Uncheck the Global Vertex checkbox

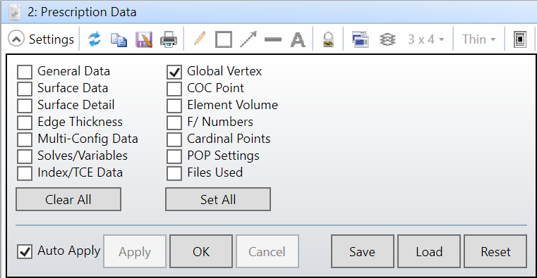pyautogui.click(x=174, y=72)
